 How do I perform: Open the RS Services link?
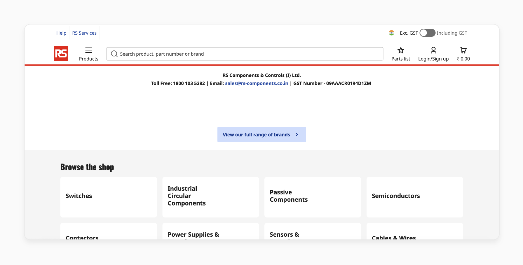point(84,33)
